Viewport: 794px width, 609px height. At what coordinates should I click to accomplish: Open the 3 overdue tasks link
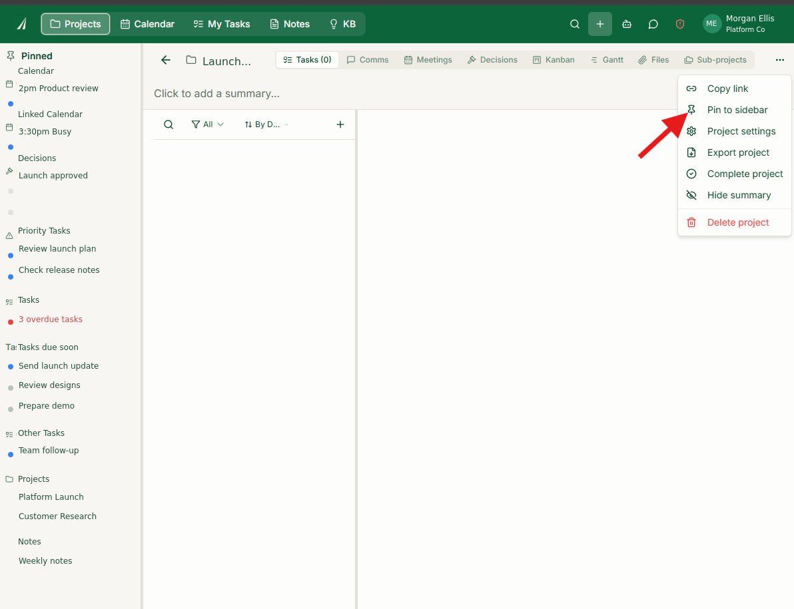[x=51, y=319]
